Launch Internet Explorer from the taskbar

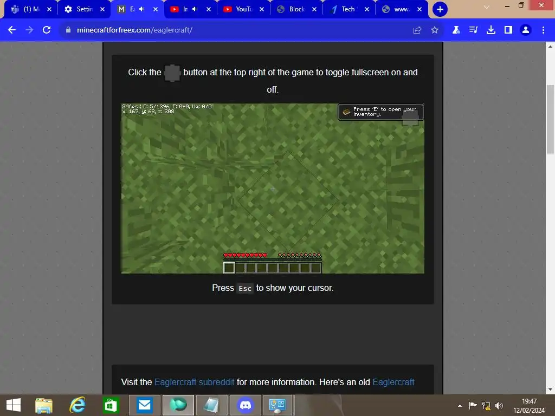tap(77, 405)
